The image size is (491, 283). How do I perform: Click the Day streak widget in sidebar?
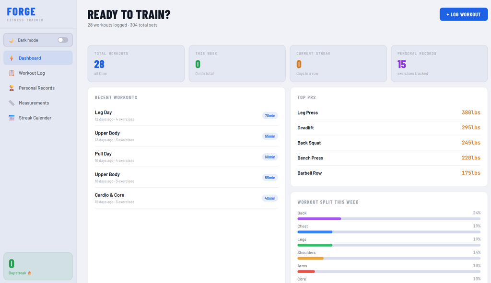point(38,266)
